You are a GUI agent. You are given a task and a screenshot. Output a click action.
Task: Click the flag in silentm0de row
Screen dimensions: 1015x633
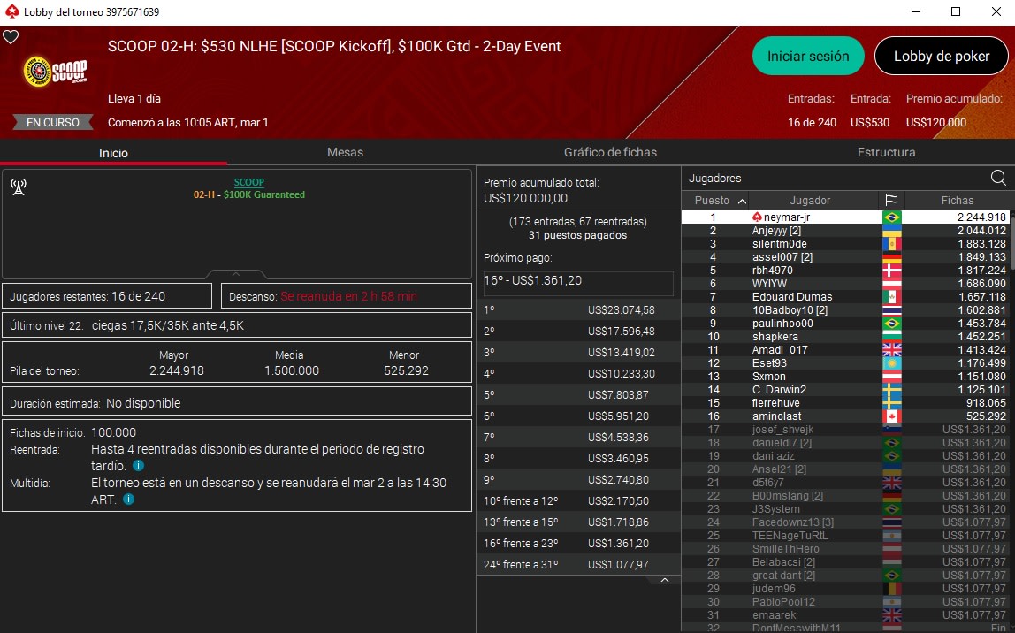891,244
